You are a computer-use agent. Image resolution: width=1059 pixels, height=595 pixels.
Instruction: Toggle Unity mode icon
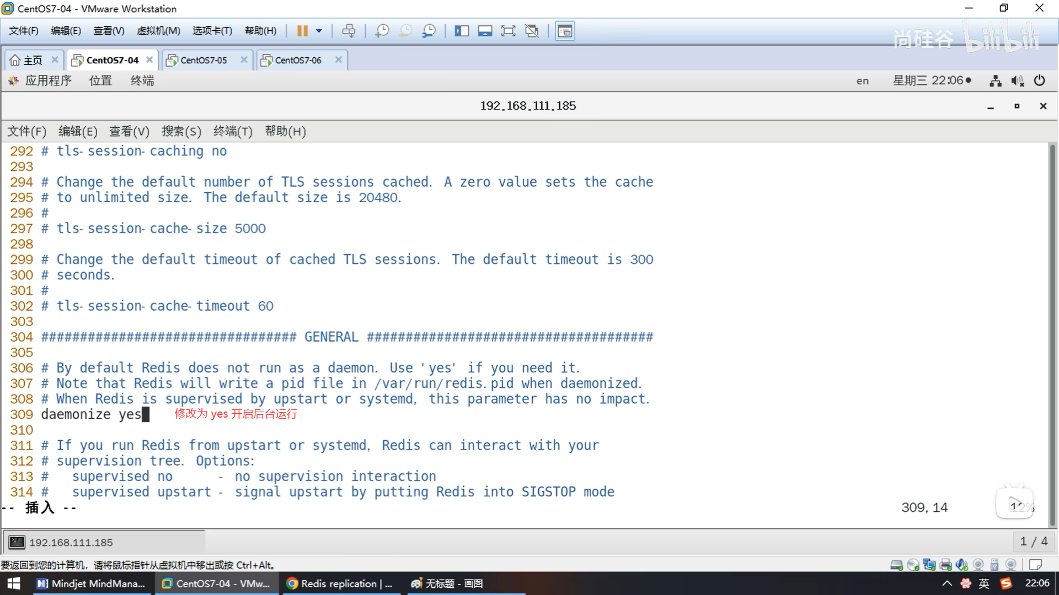pos(532,31)
